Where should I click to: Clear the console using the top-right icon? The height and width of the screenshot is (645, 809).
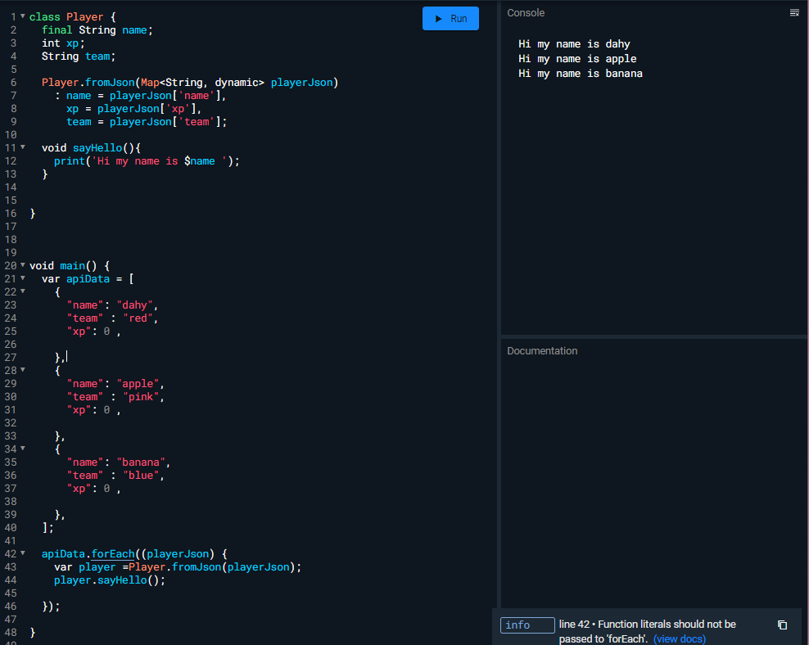pos(794,13)
